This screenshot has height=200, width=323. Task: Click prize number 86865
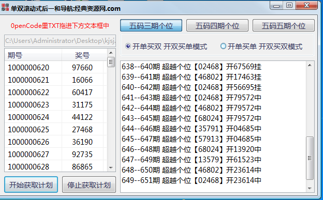pyautogui.click(x=82, y=166)
